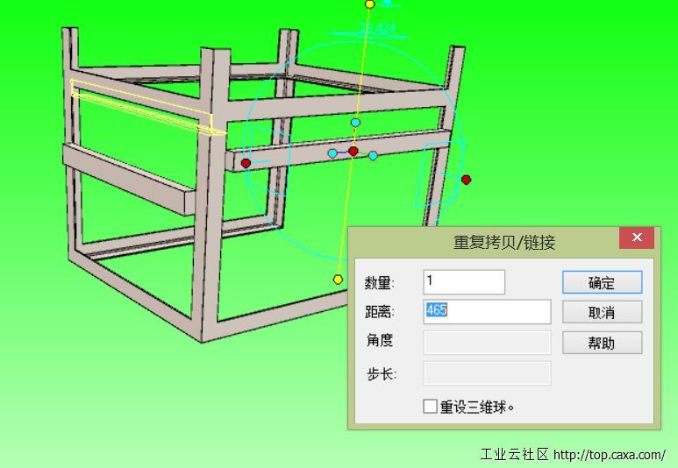Click into the 数量 input field
678x468 pixels.
pos(464,282)
